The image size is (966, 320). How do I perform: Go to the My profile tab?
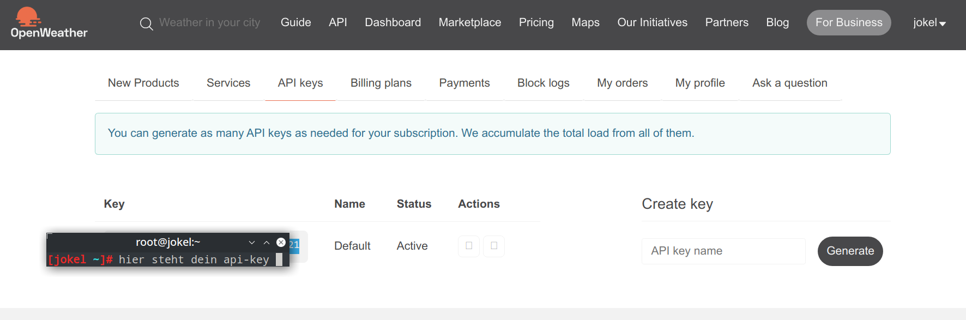700,83
